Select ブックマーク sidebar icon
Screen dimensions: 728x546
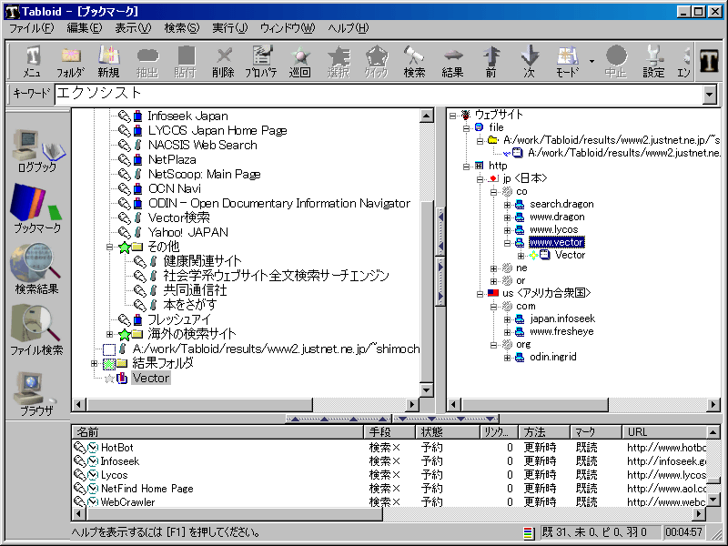37,208
